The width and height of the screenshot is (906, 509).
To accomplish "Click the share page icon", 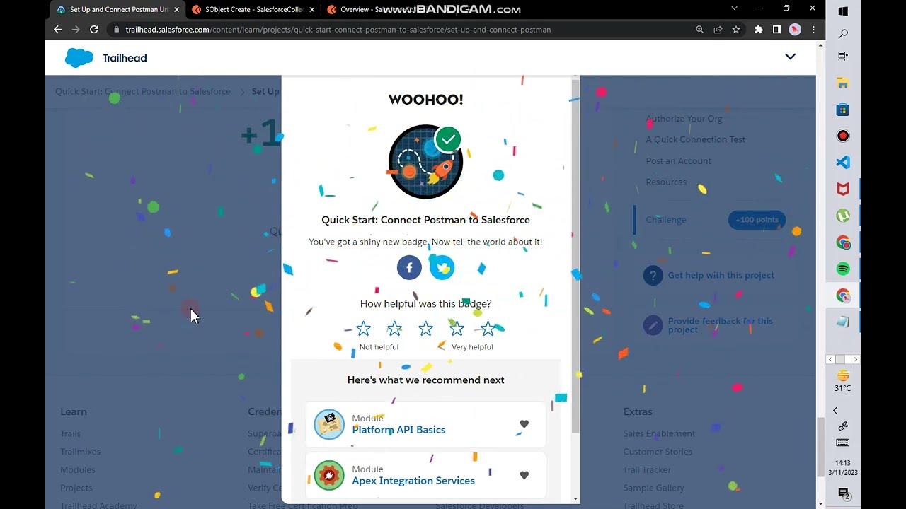I will point(718,30).
